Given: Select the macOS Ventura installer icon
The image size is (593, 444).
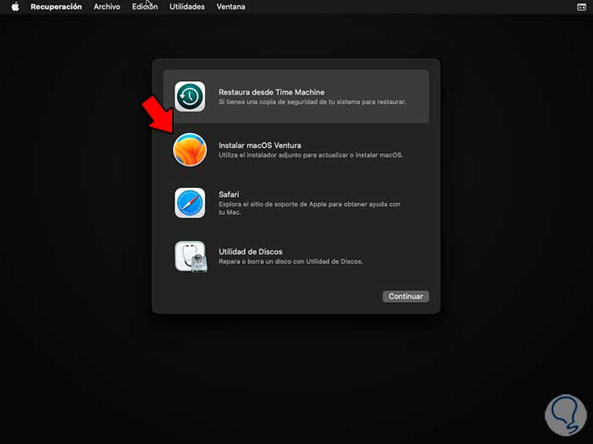Looking at the screenshot, I should [190, 150].
